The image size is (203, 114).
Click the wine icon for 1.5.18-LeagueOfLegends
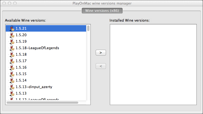pos(12,48)
